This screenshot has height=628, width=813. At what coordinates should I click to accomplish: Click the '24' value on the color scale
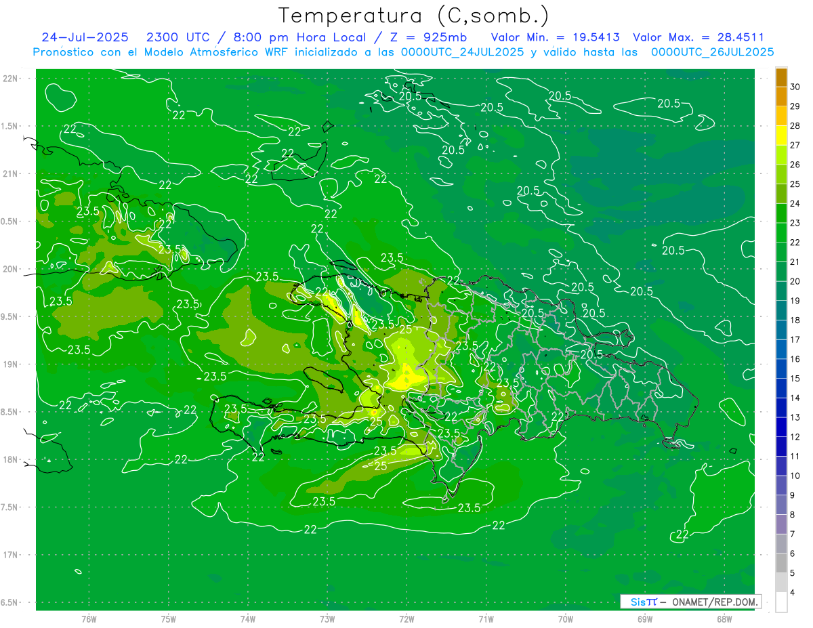pyautogui.click(x=795, y=203)
